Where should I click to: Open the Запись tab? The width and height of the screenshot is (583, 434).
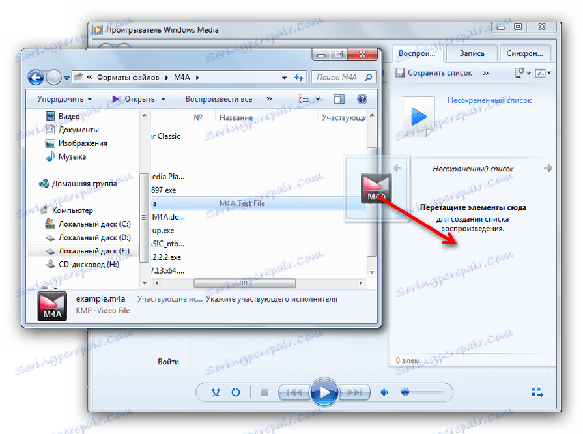pos(471,53)
